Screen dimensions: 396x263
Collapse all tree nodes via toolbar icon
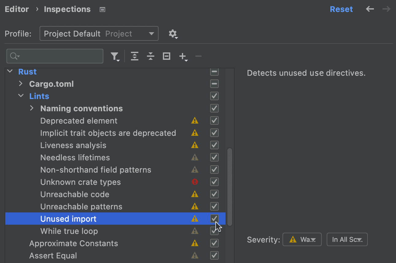(x=150, y=56)
